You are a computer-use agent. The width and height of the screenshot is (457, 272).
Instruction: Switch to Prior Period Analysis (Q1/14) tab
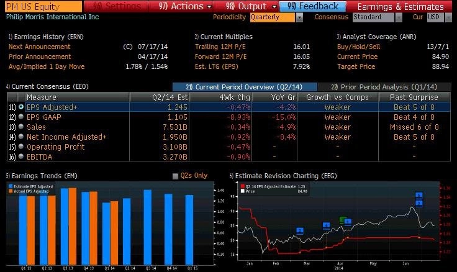coord(384,87)
